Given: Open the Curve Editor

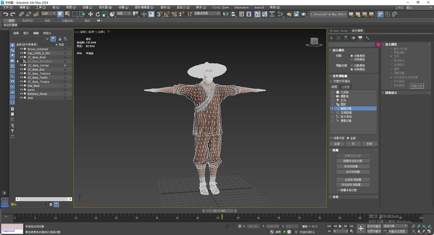Looking at the screenshot, I should (x=265, y=14).
